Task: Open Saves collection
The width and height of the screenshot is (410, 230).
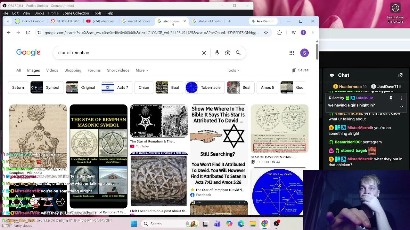Action: coord(300,70)
